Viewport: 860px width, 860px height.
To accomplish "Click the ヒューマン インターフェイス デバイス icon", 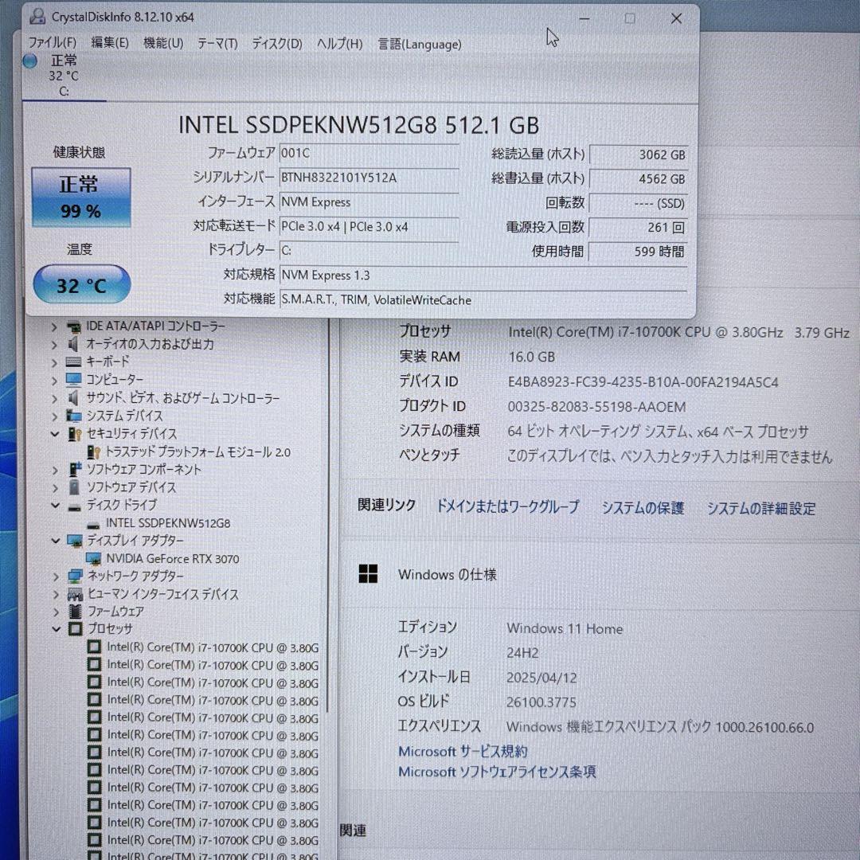I will click(75, 594).
